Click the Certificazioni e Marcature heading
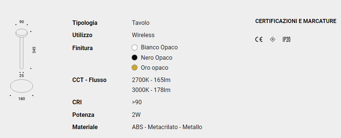The width and height of the screenshot is (341, 138). click(x=296, y=21)
